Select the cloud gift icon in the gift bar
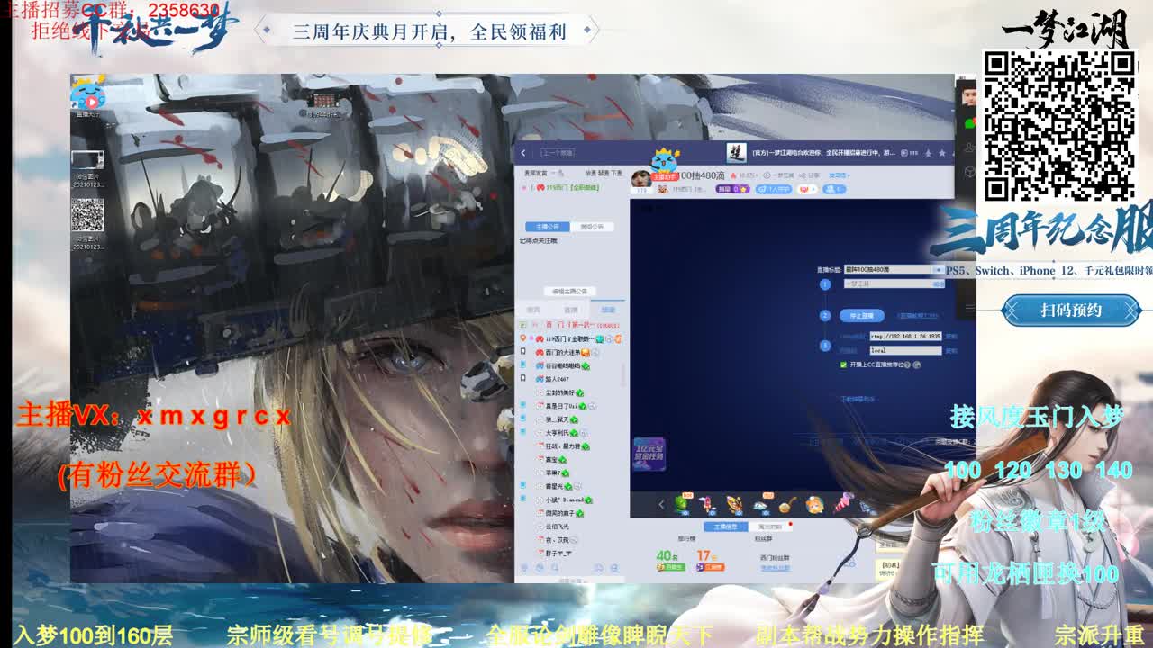Screen dimensions: 1153x648 point(760,505)
